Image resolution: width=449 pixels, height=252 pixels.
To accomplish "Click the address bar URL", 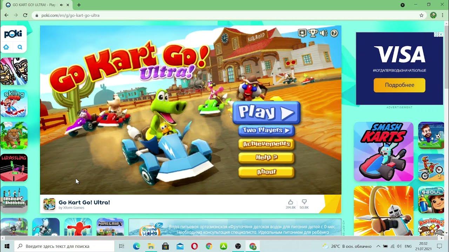I will (x=70, y=15).
